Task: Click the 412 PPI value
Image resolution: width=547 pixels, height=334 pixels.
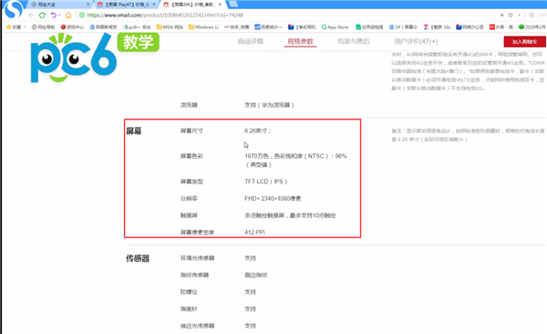Action: [254, 232]
